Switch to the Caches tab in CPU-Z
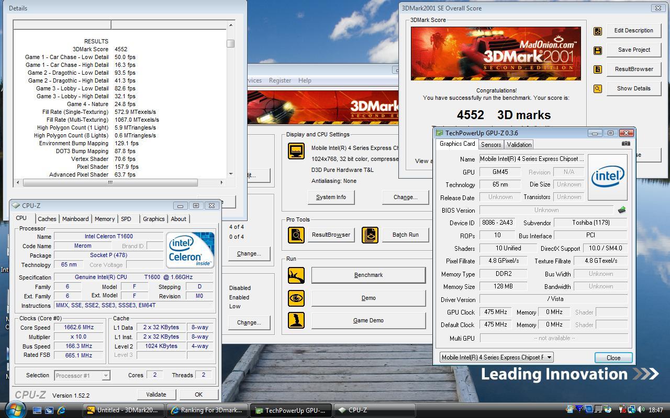The image size is (670, 418). click(x=47, y=219)
